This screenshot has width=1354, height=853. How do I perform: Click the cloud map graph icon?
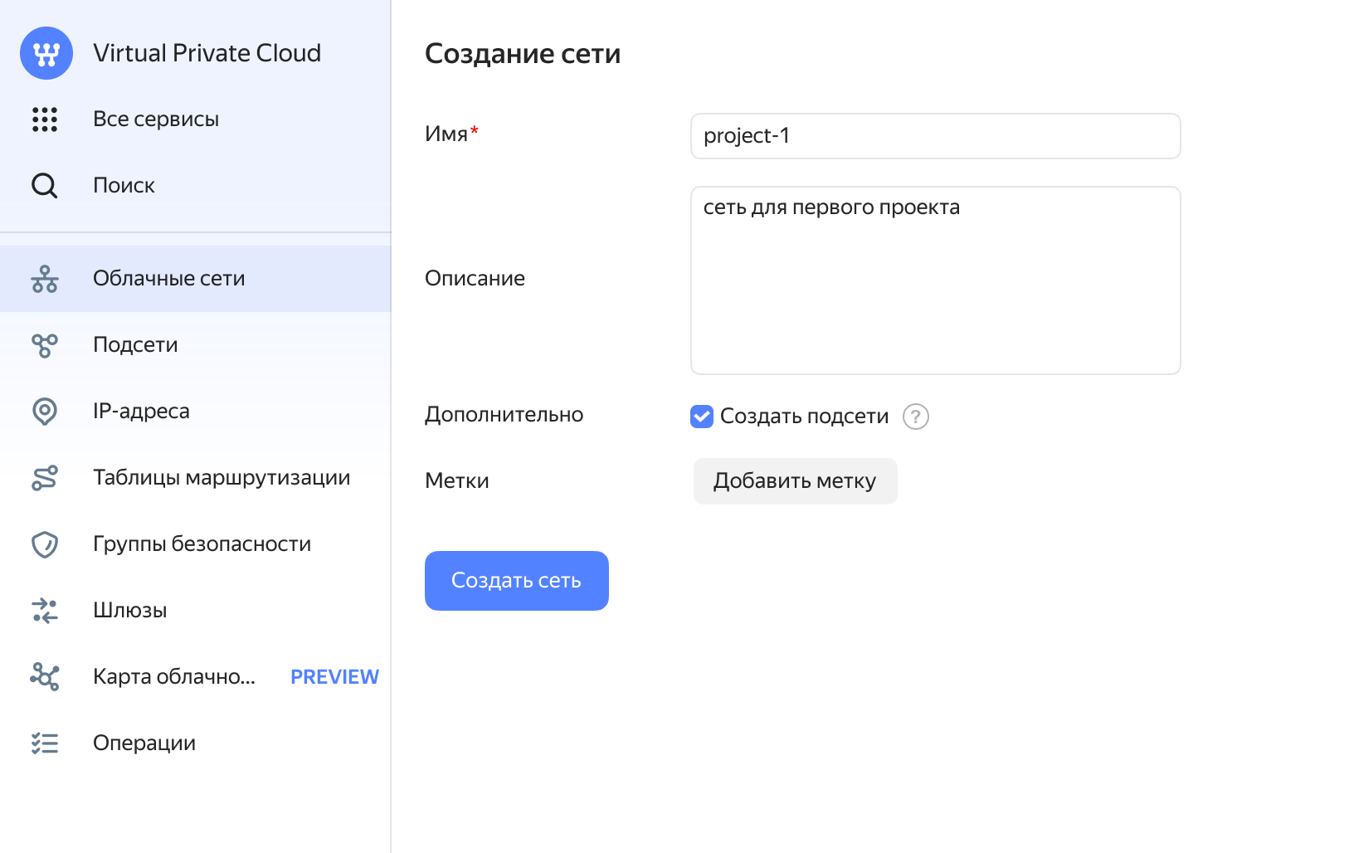45,677
